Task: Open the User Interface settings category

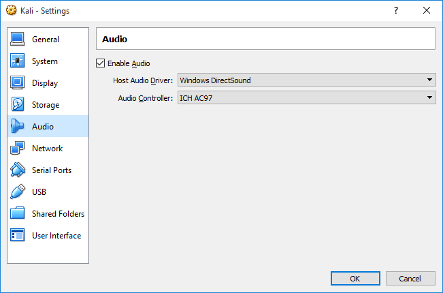Action: (48, 235)
